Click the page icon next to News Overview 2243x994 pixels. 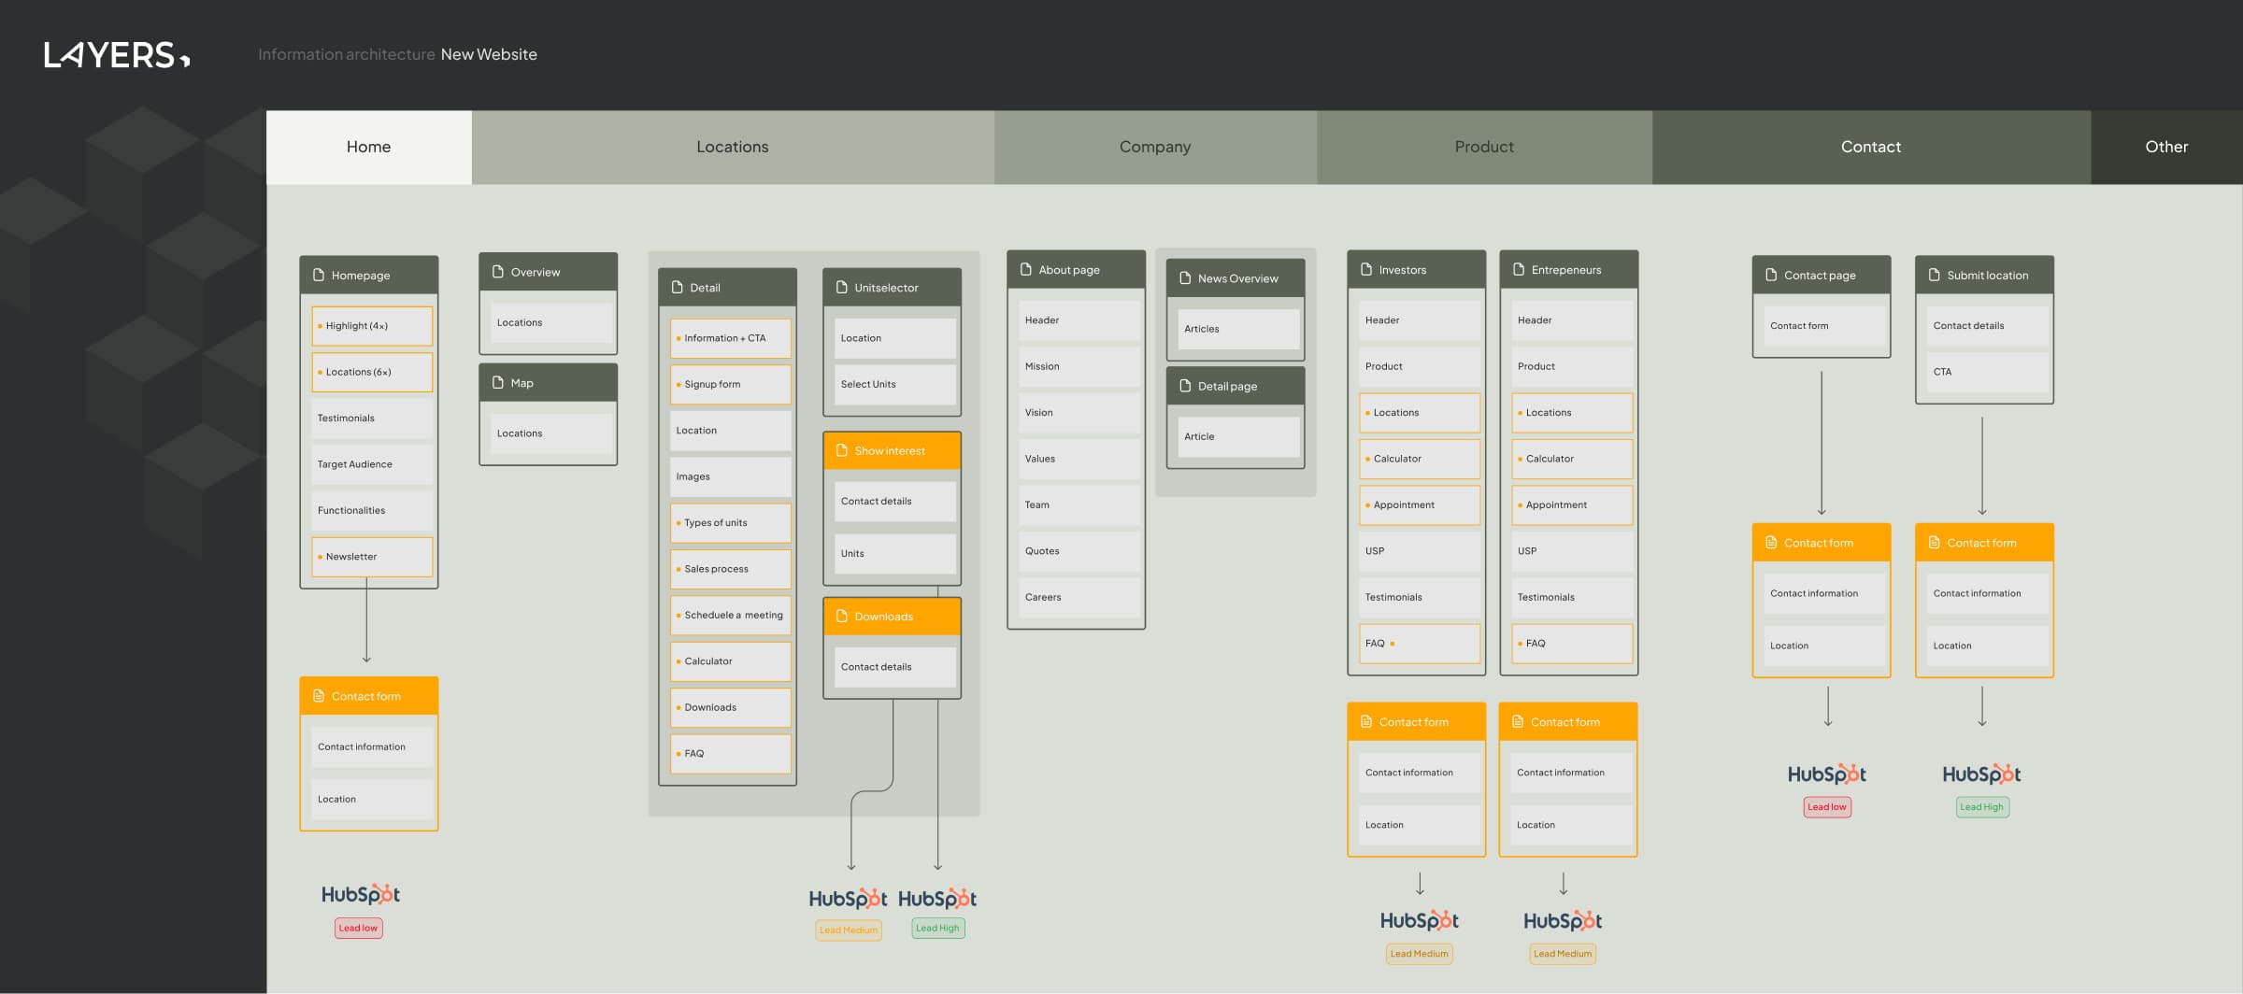point(1185,277)
